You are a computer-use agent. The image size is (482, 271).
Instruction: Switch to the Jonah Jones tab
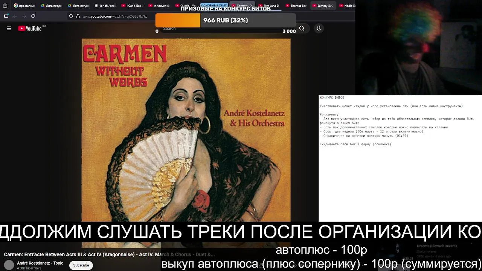click(105, 6)
